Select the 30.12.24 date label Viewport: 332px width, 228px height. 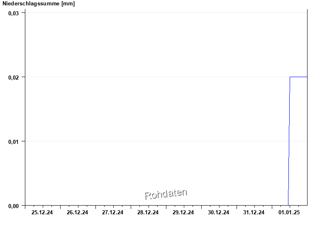219,213
